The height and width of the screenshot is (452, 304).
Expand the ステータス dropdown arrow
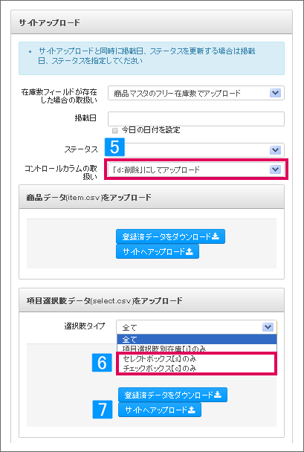pyautogui.click(x=275, y=150)
